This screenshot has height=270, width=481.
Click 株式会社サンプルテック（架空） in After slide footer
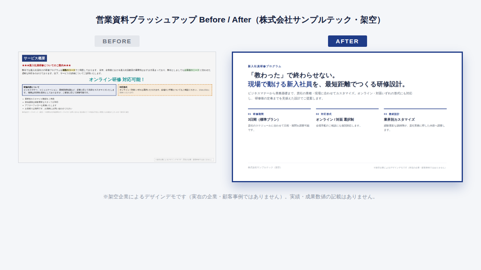[265, 168]
